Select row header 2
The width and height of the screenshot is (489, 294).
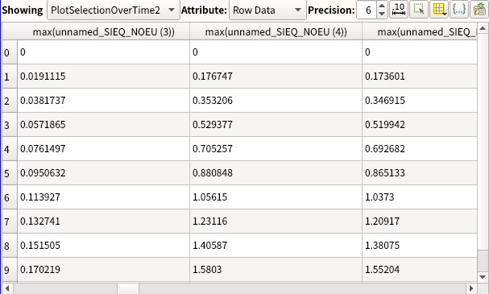click(10, 101)
